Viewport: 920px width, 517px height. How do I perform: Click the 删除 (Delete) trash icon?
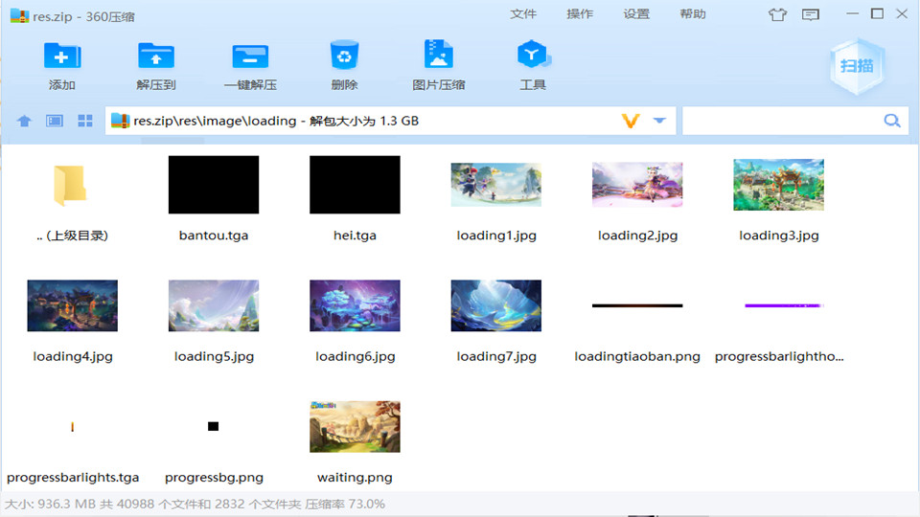coord(344,56)
